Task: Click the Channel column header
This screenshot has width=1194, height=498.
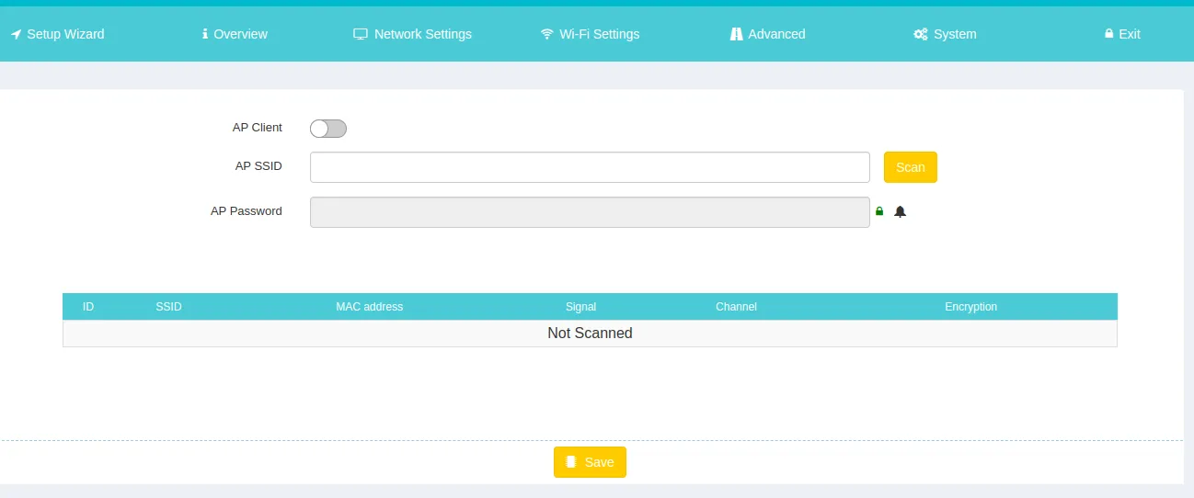Action: tap(736, 307)
